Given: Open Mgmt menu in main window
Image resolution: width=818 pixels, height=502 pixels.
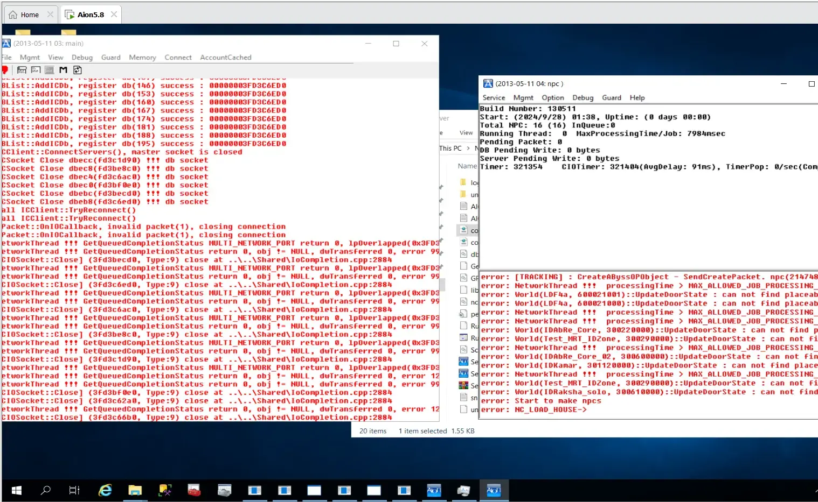Looking at the screenshot, I should (x=30, y=57).
